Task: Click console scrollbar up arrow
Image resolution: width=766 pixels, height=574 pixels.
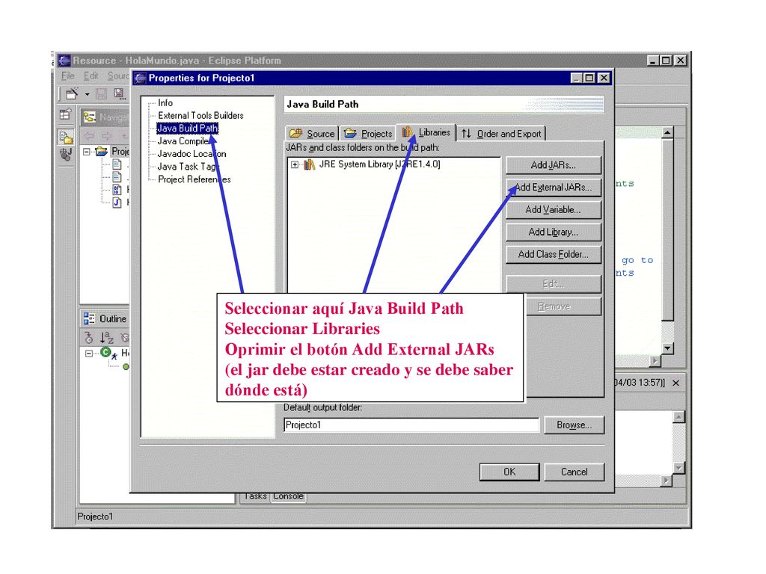Action: [x=678, y=417]
